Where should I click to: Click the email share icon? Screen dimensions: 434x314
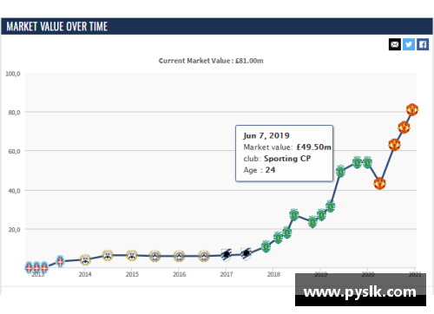coord(395,44)
